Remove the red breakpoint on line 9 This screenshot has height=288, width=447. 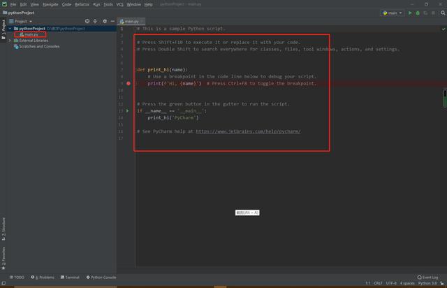pos(129,83)
